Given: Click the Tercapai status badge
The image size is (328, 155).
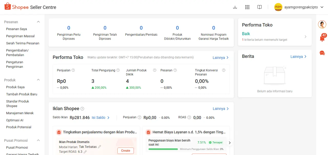Looking at the screenshot, I should (x=215, y=143).
